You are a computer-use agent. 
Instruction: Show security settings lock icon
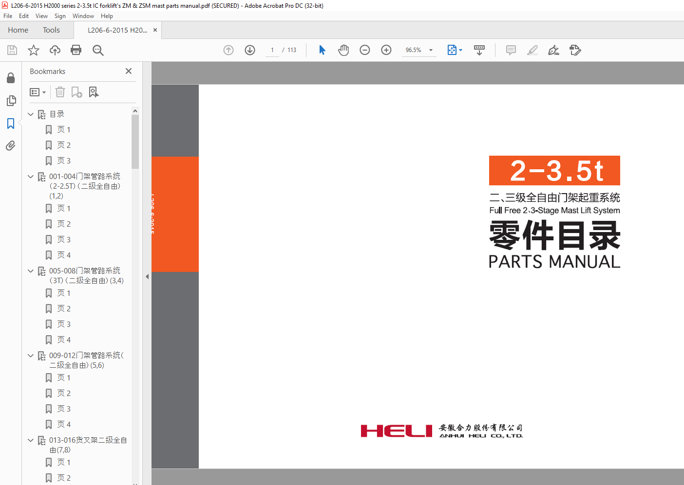click(x=11, y=78)
